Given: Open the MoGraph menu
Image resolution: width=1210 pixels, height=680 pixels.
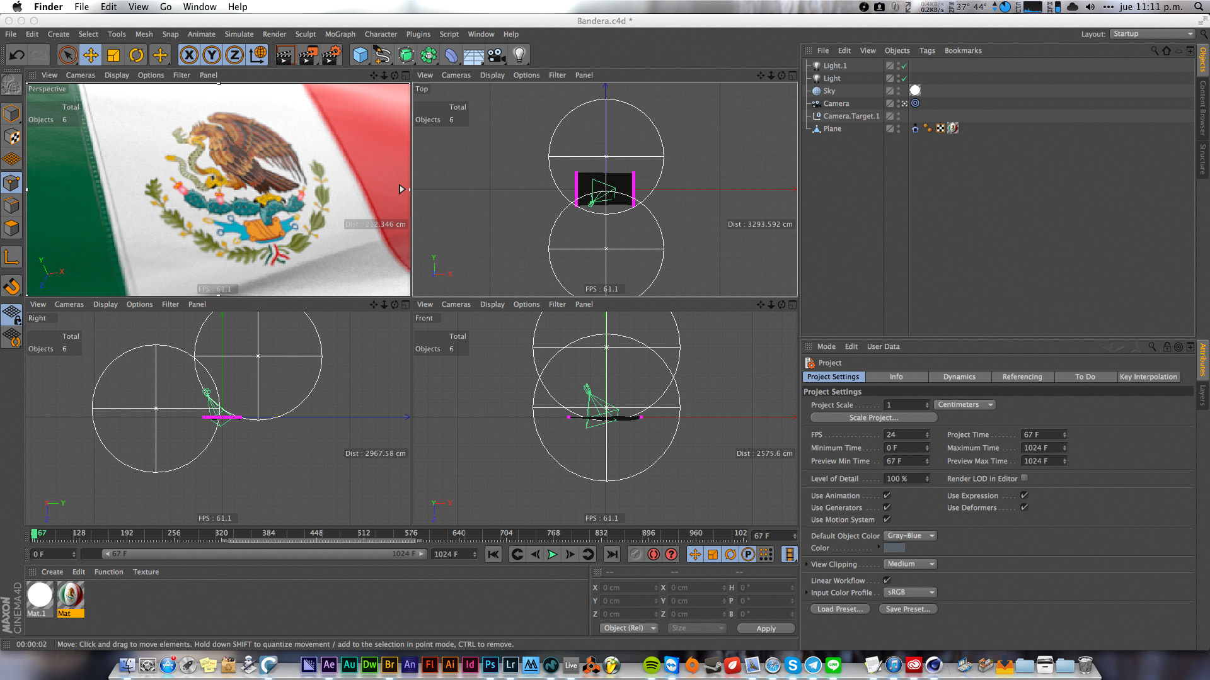Looking at the screenshot, I should [340, 34].
